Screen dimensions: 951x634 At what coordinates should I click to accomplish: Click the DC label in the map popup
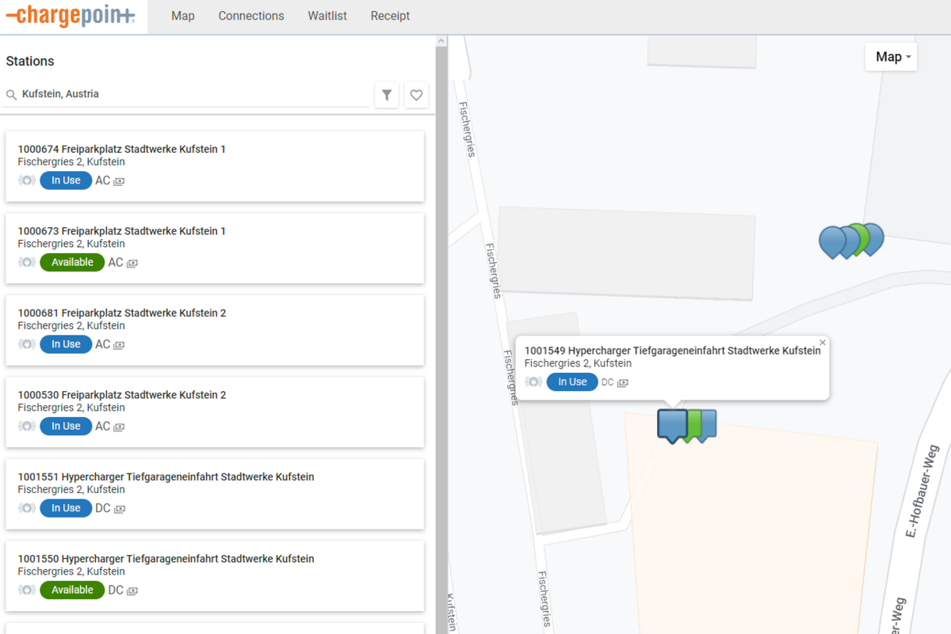click(x=608, y=382)
